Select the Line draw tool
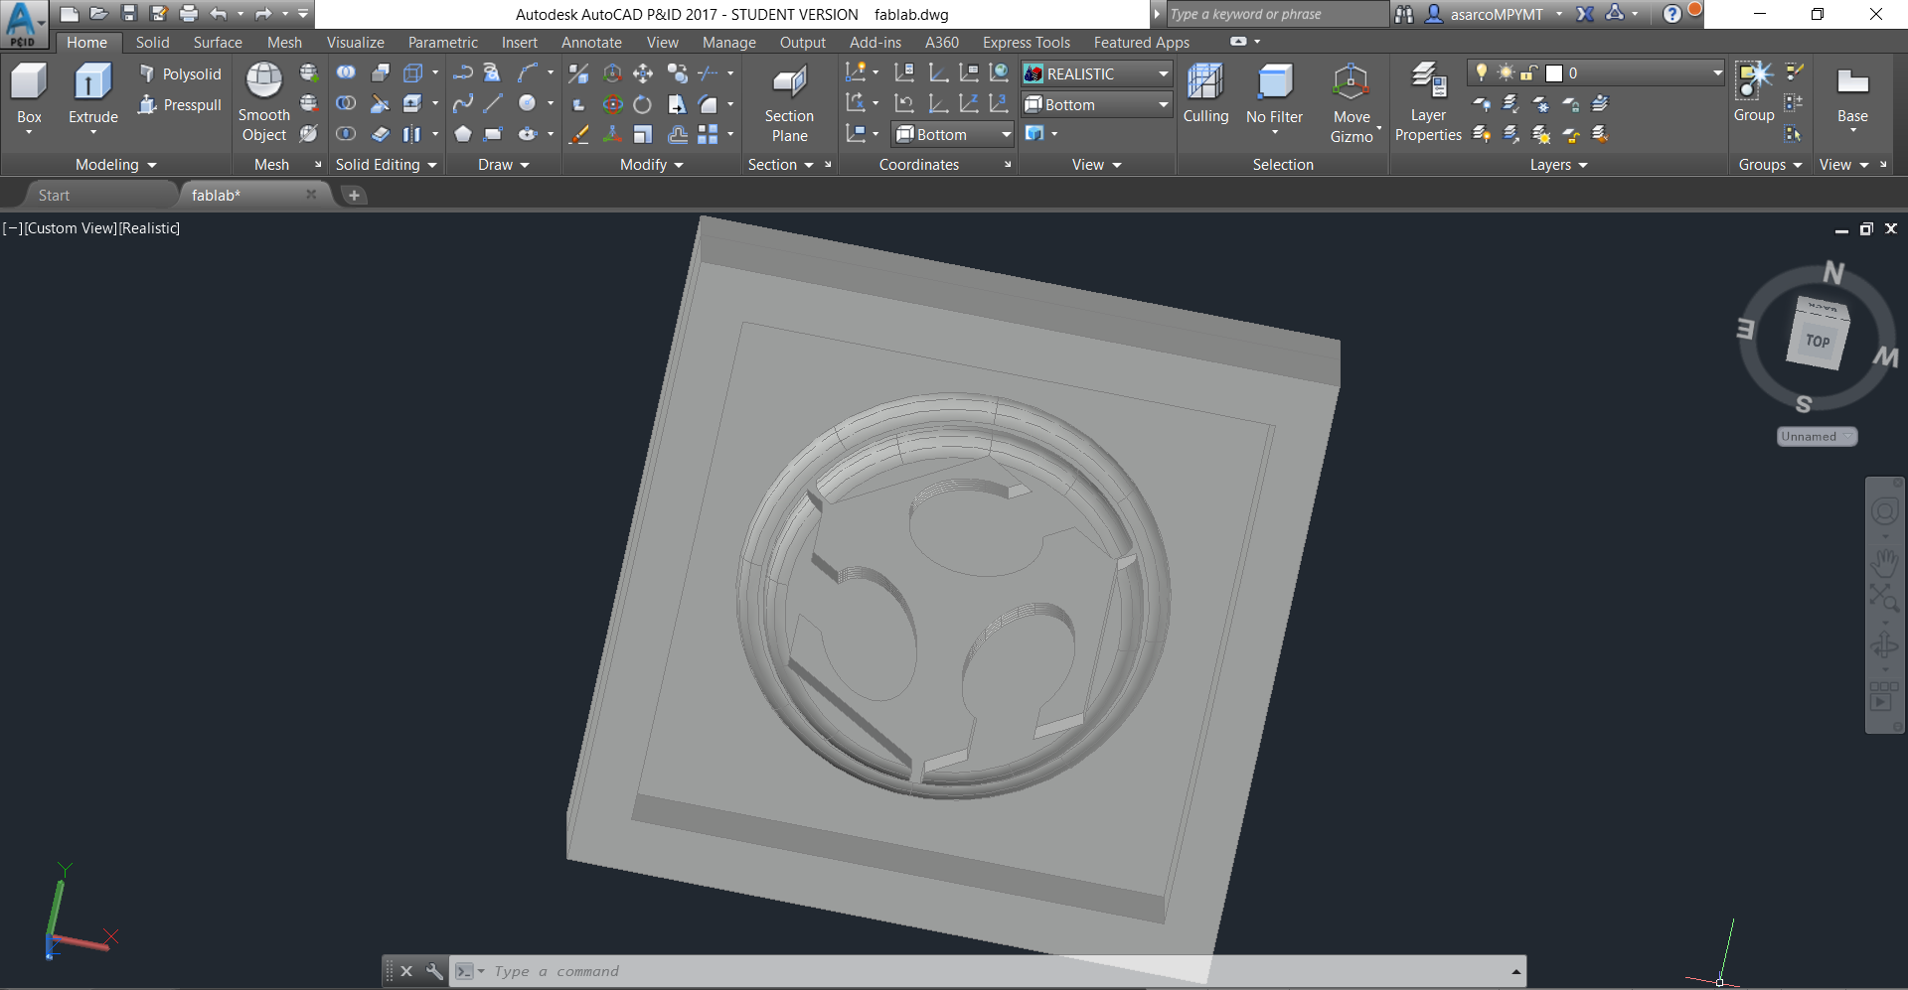 [x=493, y=103]
